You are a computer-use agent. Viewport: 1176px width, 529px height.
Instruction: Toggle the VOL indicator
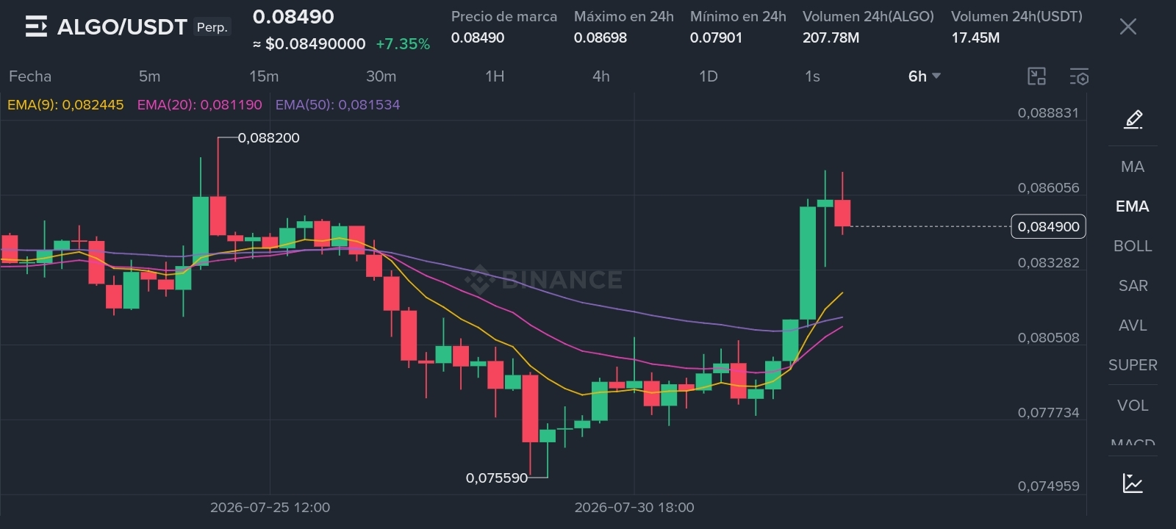click(x=1133, y=406)
